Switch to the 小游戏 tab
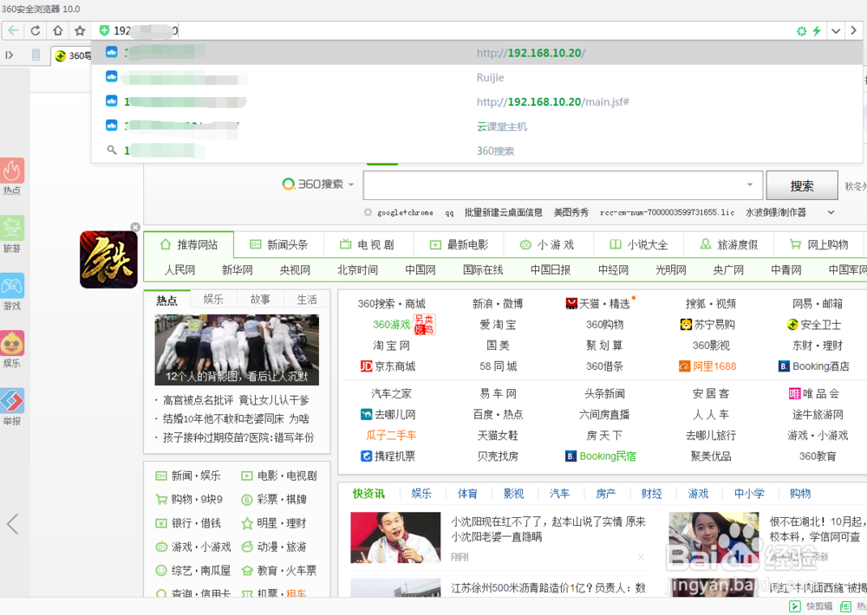 549,245
